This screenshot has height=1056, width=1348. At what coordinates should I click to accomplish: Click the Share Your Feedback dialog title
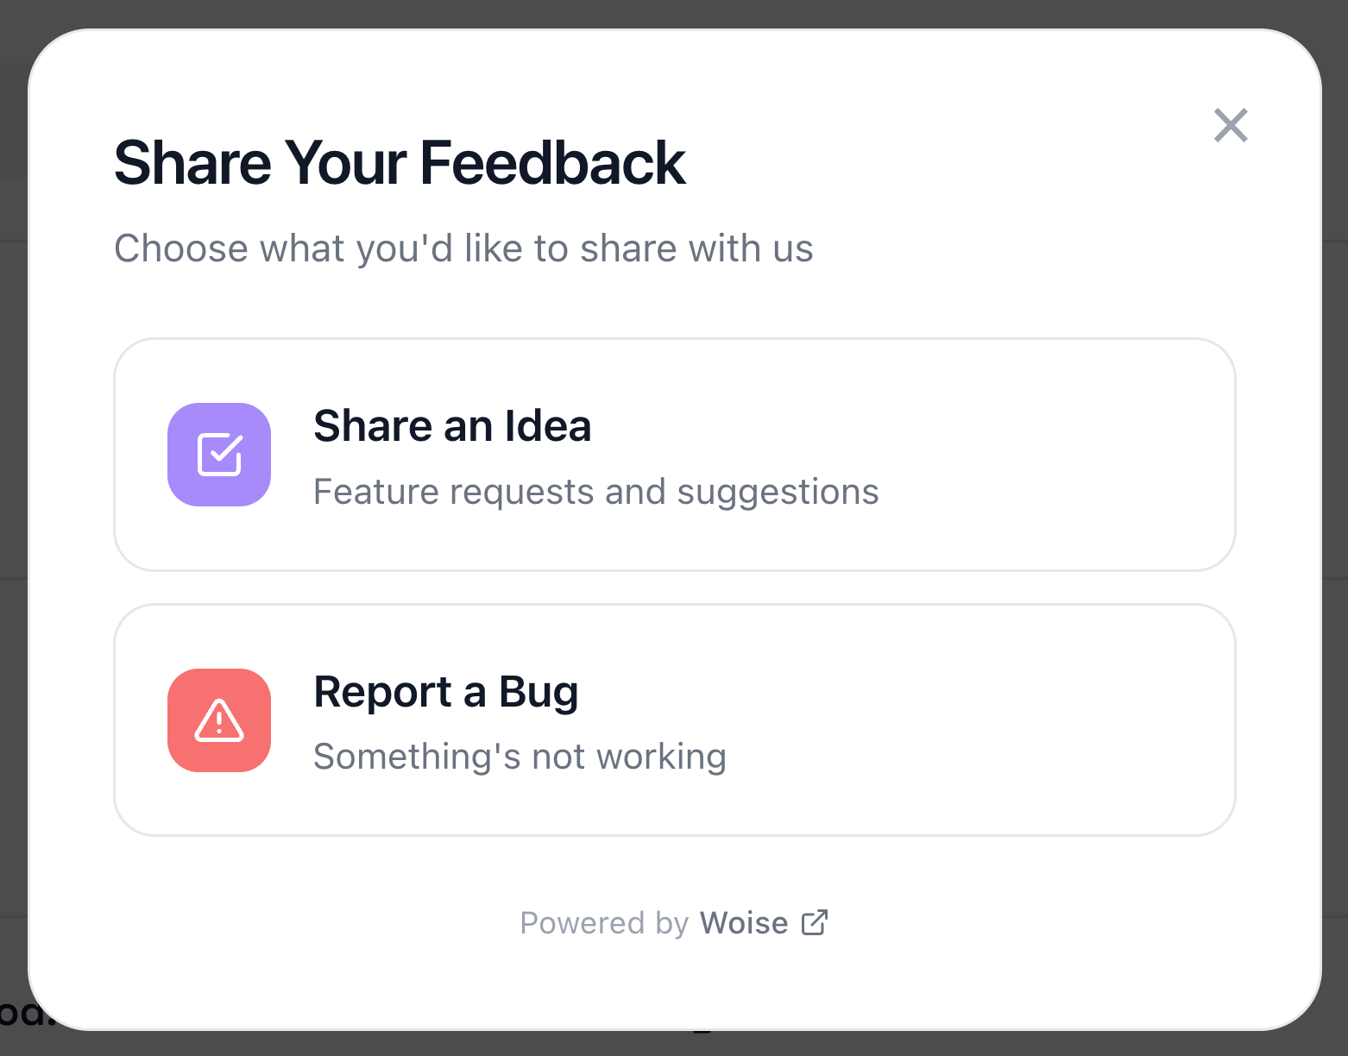(400, 161)
